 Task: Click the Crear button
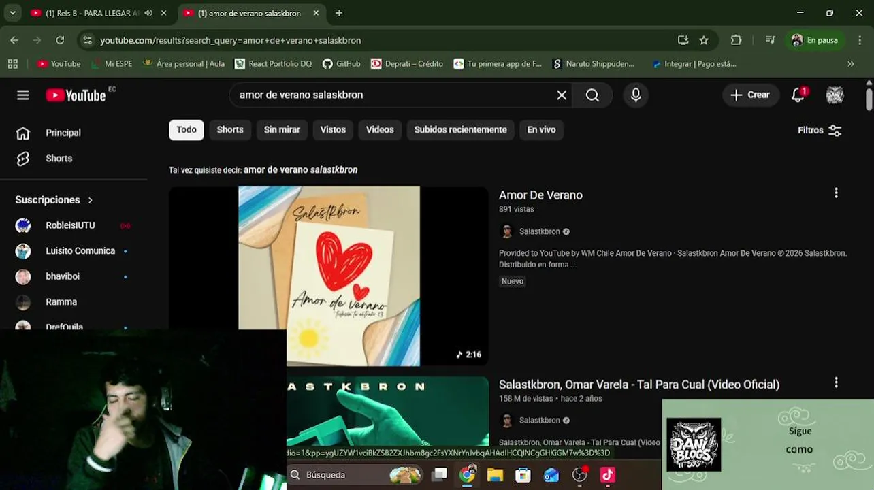tap(750, 95)
